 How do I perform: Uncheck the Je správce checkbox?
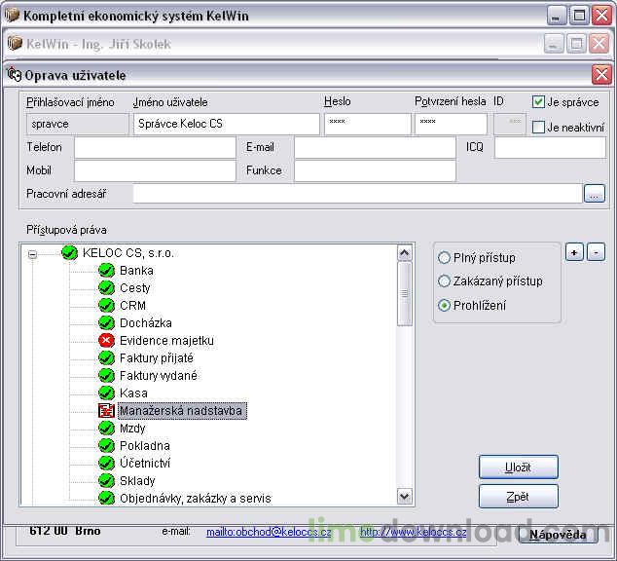pyautogui.click(x=538, y=102)
